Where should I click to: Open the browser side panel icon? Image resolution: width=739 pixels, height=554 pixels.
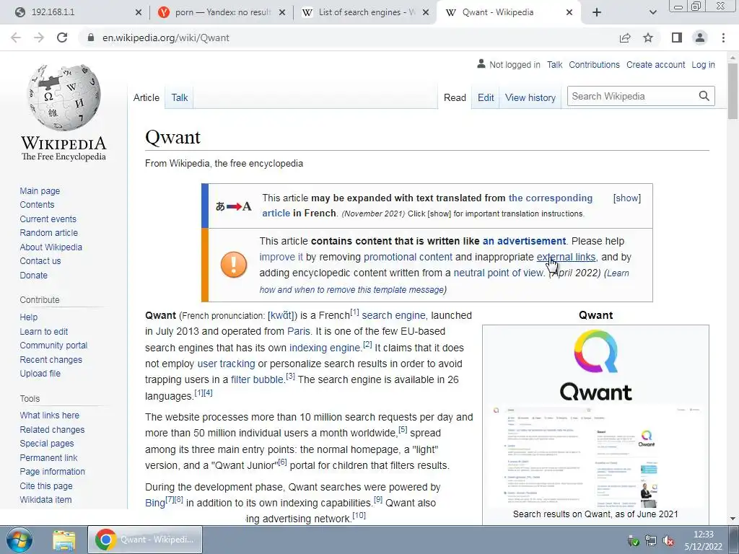pos(677,38)
